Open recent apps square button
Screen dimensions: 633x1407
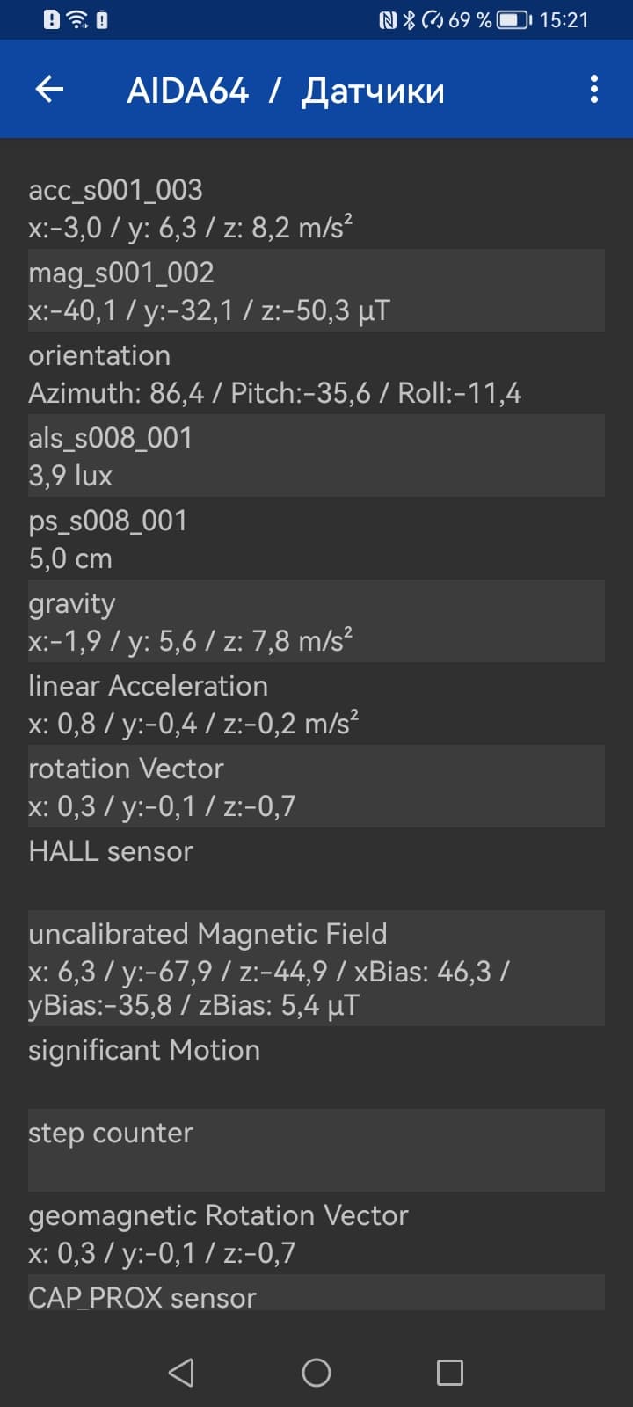(450, 1372)
